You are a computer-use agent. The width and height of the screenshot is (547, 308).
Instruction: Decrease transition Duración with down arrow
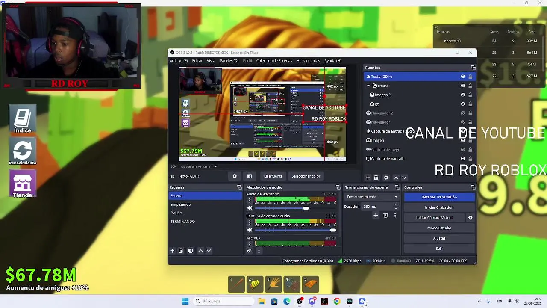click(x=396, y=208)
